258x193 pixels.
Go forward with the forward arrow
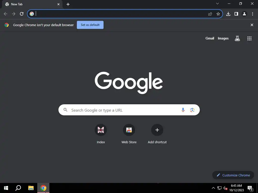point(14,14)
